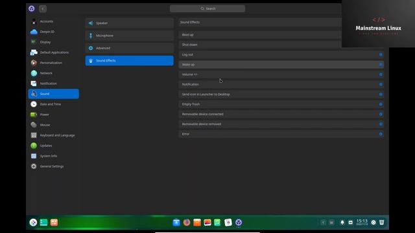This screenshot has width=415, height=233.
Task: Click the Speaker icon in the sound list
Action: tap(91, 23)
